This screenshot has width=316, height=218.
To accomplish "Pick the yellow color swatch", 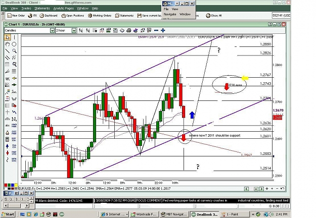I will click(x=16, y=185).
